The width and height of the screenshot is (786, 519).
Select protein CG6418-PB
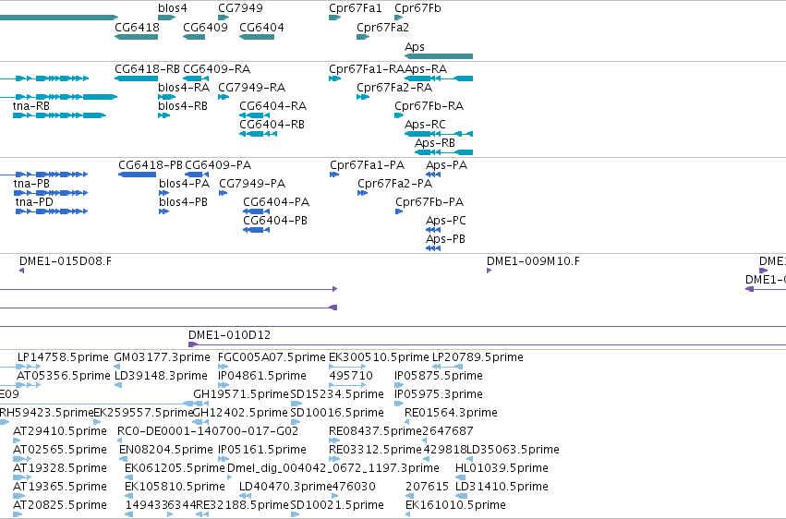coord(151,164)
